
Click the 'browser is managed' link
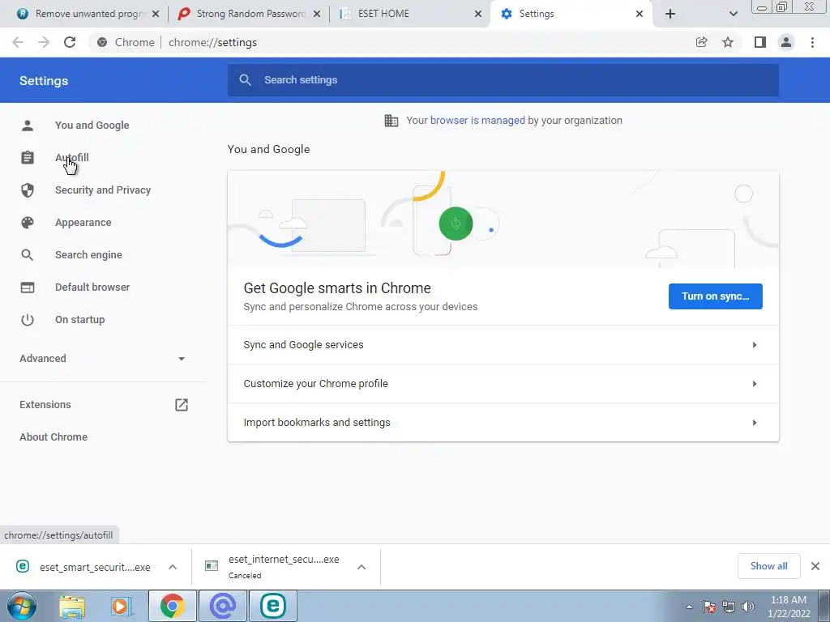coord(477,121)
